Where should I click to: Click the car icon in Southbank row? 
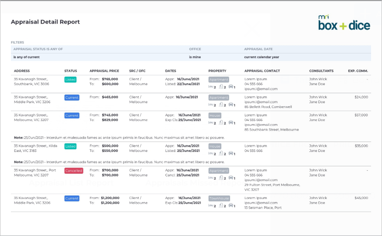[231, 87]
